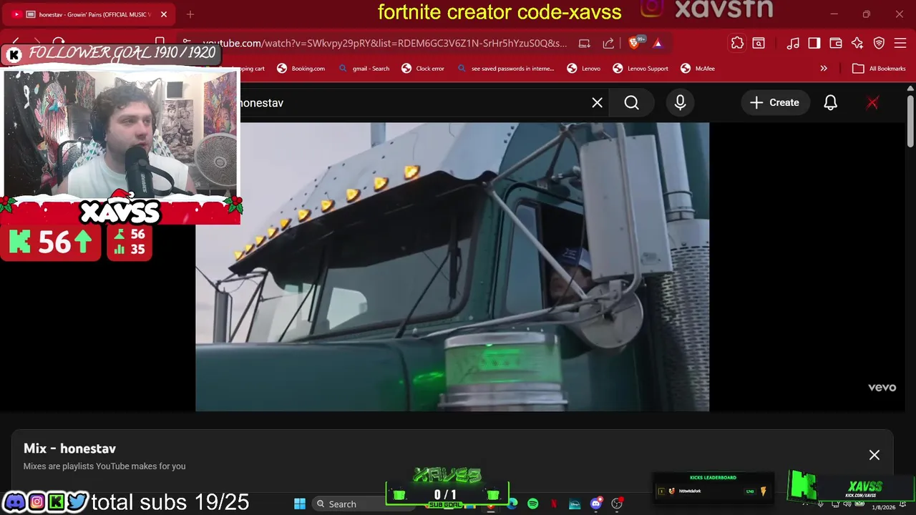This screenshot has height=515, width=916.
Task: Open the Brave Shields lion icon
Action: click(635, 43)
